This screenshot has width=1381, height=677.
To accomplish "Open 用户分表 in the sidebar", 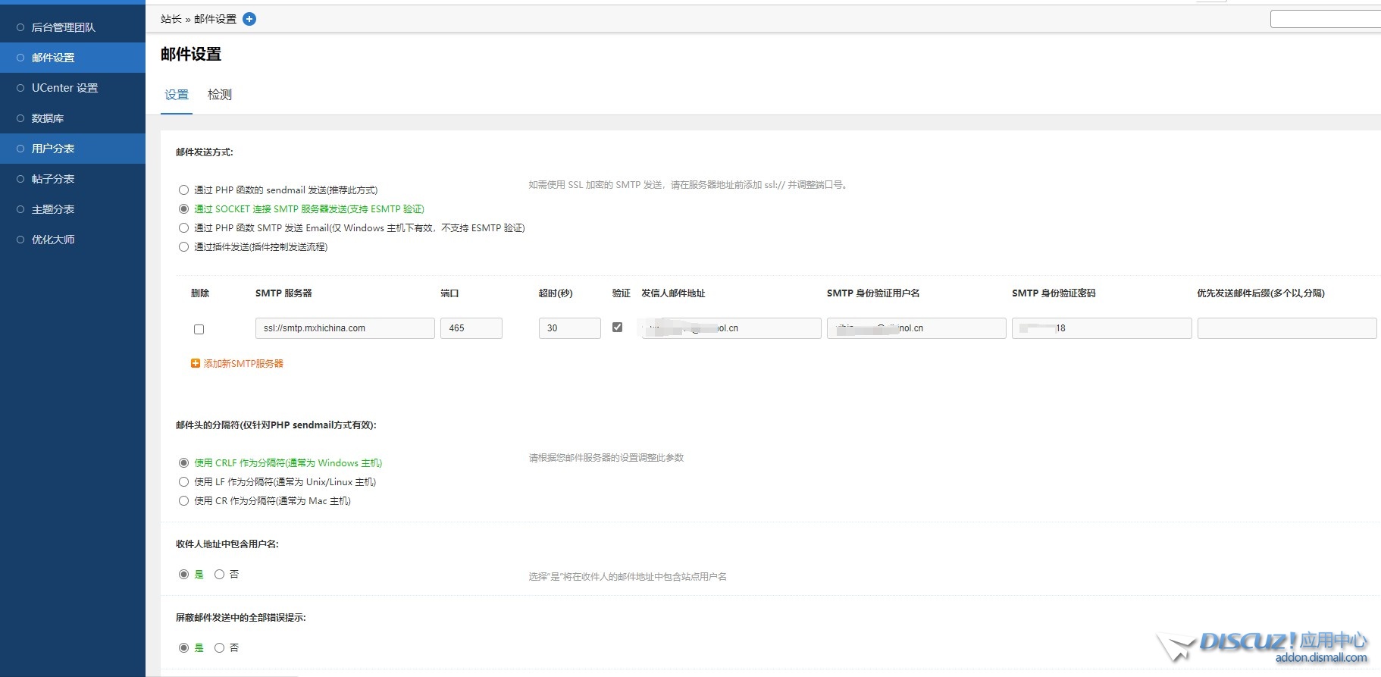I will click(x=73, y=149).
